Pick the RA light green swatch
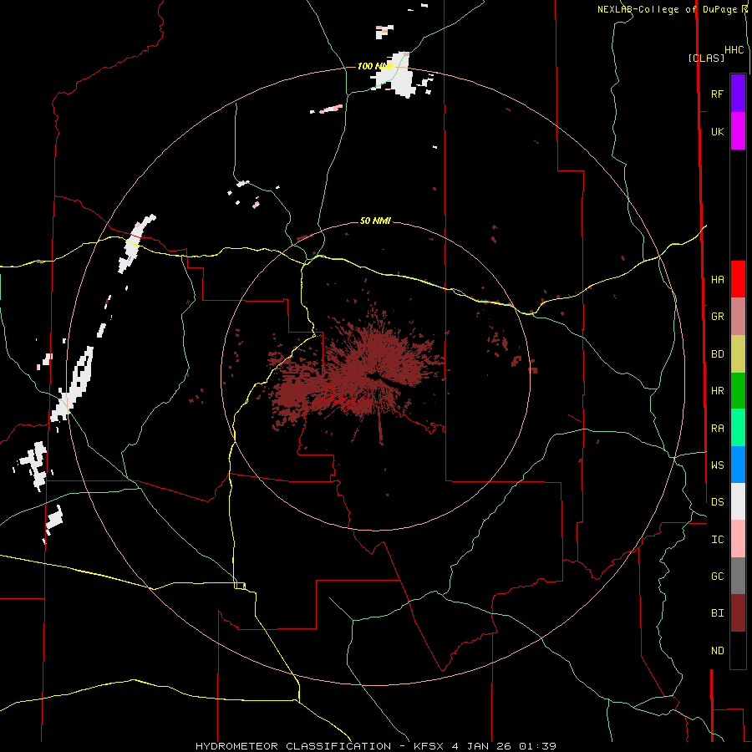752x752 pixels. (738, 428)
